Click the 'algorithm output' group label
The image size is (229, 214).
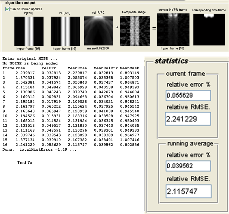coord(20,2)
